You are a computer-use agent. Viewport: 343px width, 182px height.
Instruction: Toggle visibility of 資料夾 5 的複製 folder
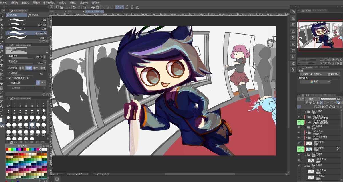point(299,122)
